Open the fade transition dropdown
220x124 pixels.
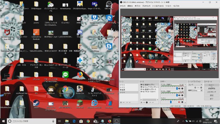coord(195,85)
